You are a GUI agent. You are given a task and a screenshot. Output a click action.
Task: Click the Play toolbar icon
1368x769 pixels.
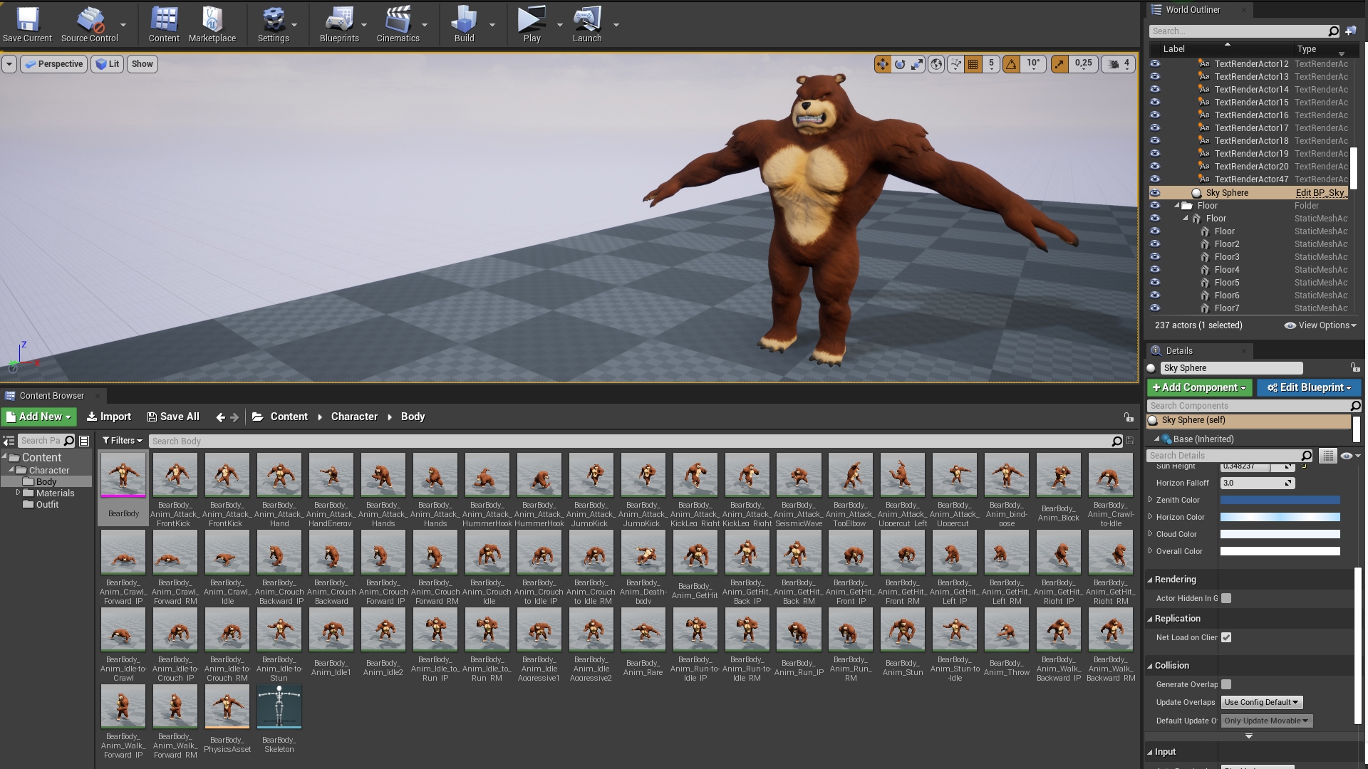(x=532, y=24)
